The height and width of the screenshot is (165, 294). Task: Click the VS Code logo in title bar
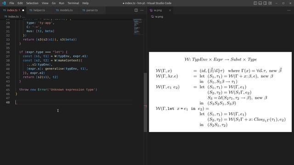(4, 3)
